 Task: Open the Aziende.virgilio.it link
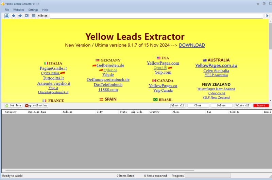54,83
